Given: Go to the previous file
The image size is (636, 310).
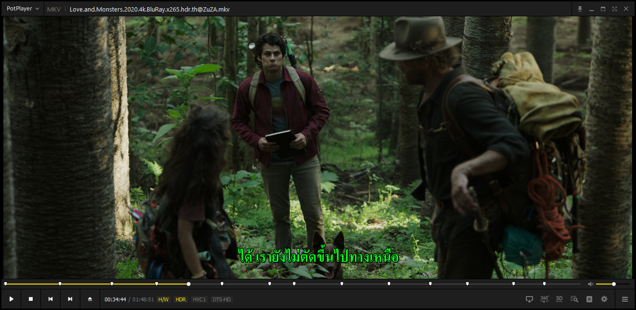Looking at the screenshot, I should 51,299.
